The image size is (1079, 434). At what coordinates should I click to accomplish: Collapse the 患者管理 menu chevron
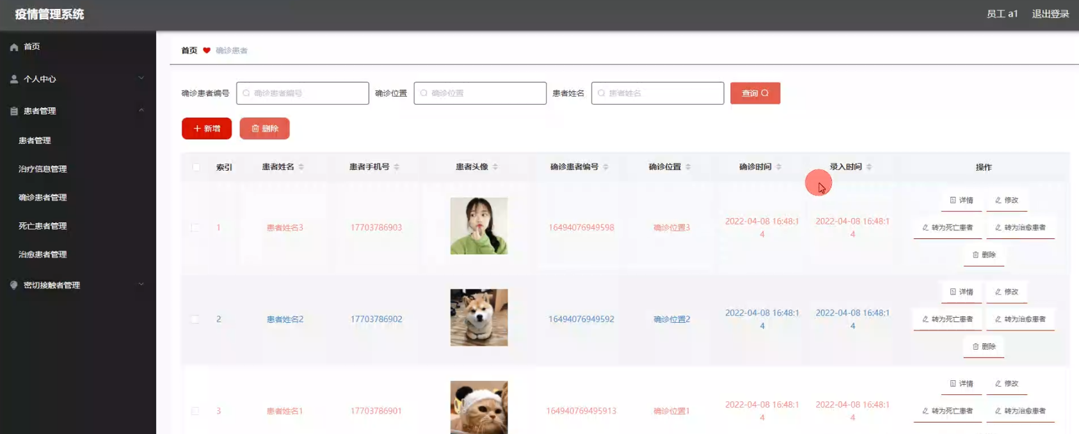[141, 111]
